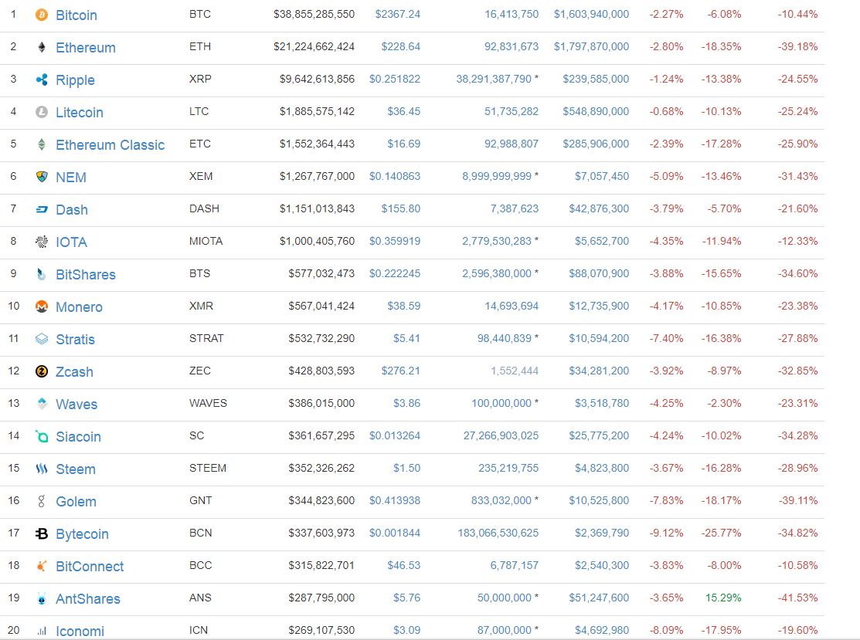The height and width of the screenshot is (640, 860).
Task: Click the Monero orange logo icon
Action: [x=42, y=306]
